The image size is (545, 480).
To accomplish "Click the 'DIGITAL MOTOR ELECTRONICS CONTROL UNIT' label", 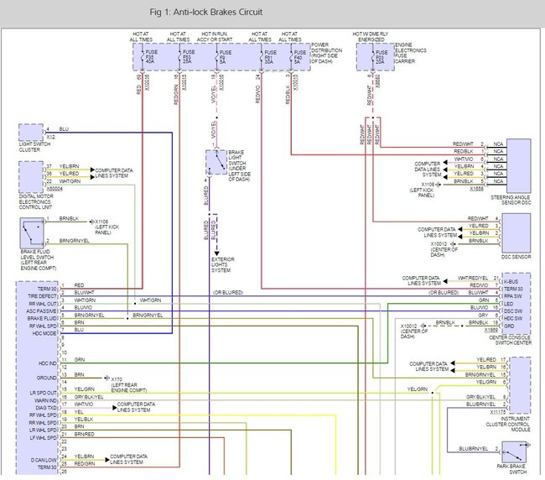I will coord(36,201).
